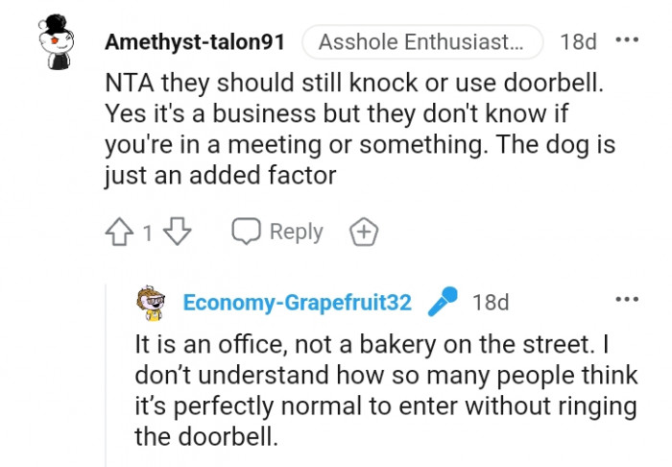Open more options for Economy-Grapefruit32's reply
The width and height of the screenshot is (672, 467).
point(626,300)
